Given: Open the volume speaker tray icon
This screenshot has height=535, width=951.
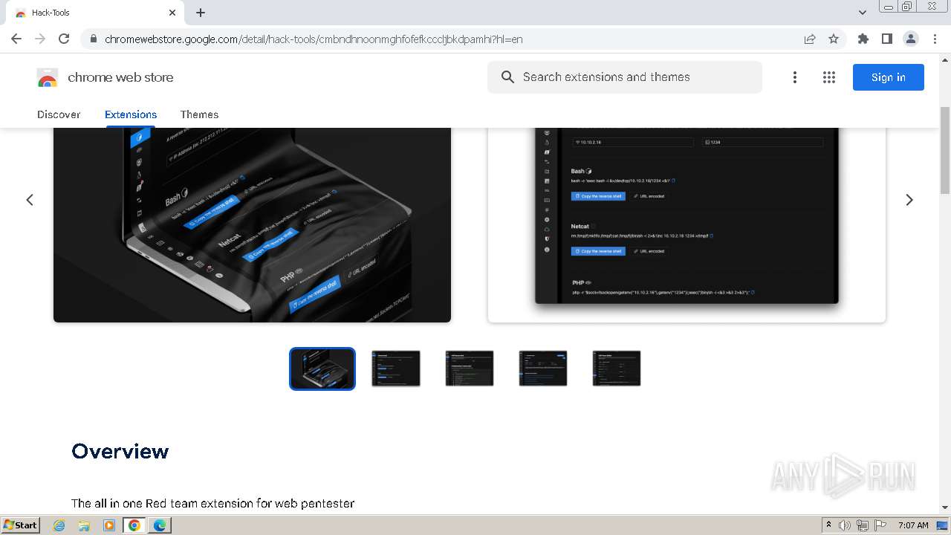Looking at the screenshot, I should 845,525.
